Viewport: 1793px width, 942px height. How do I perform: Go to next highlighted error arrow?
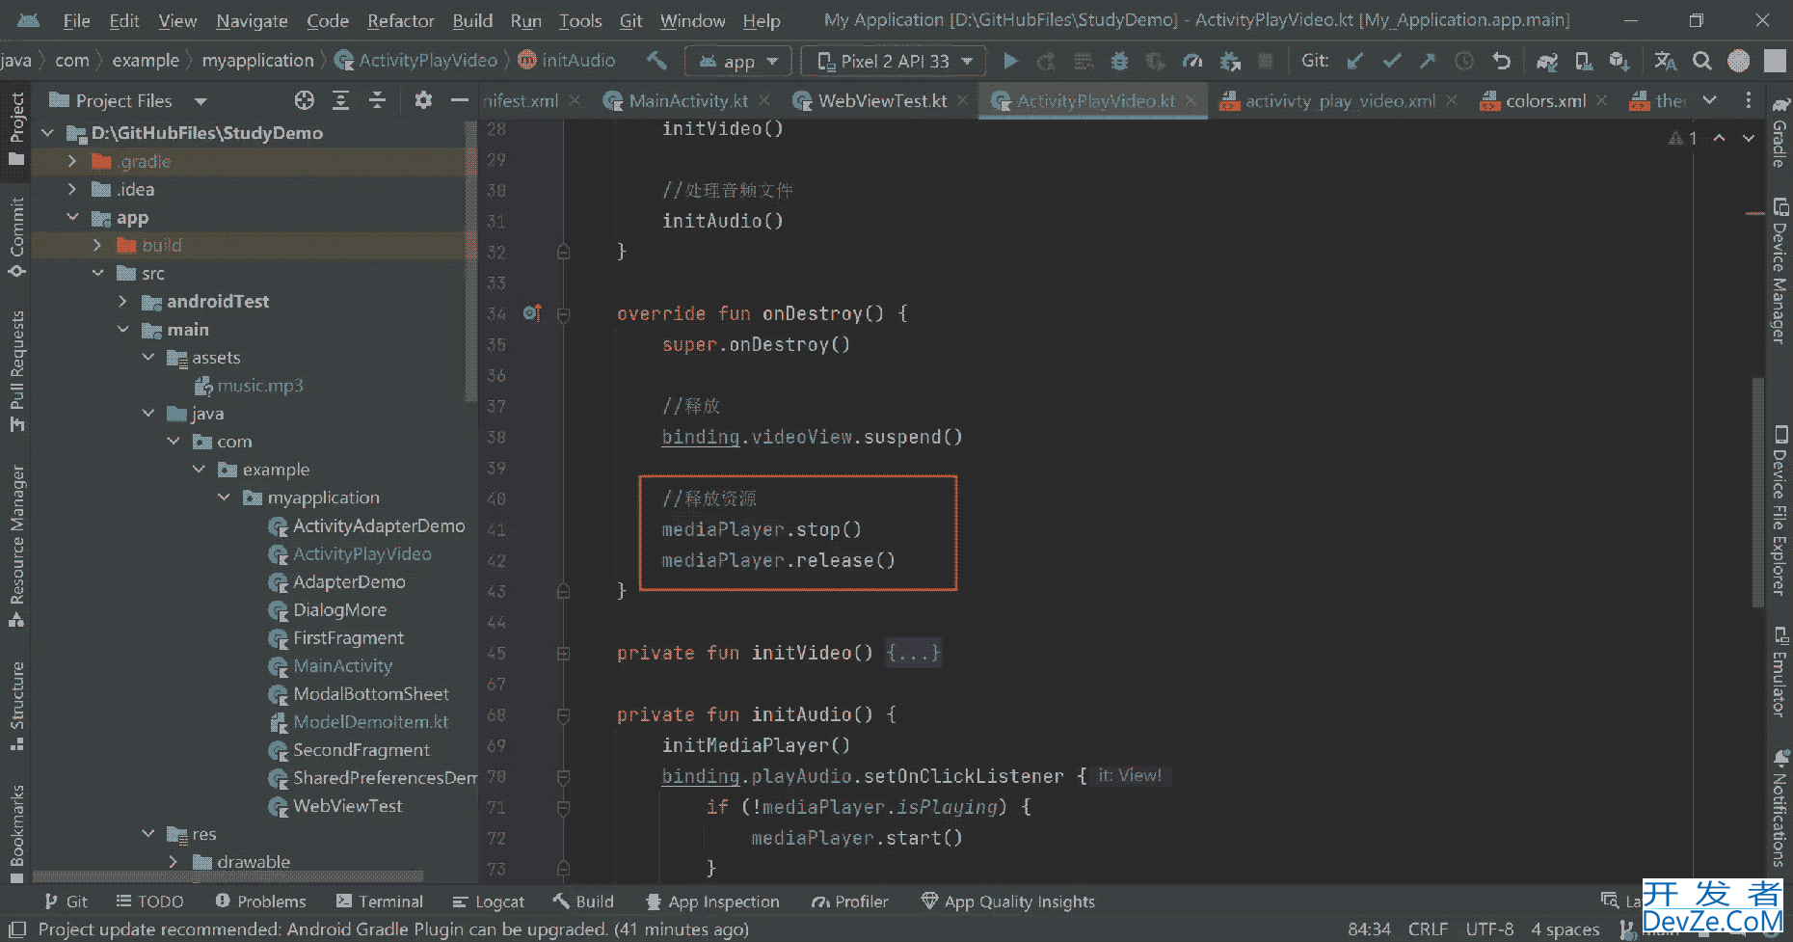[x=1749, y=138]
